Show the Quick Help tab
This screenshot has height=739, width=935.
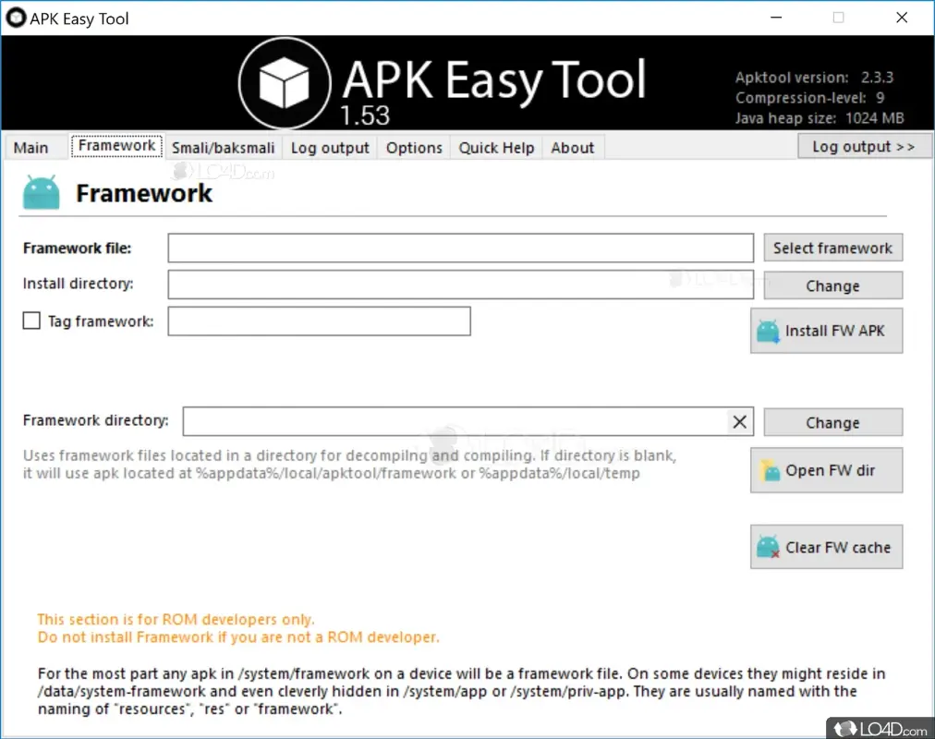tap(496, 148)
